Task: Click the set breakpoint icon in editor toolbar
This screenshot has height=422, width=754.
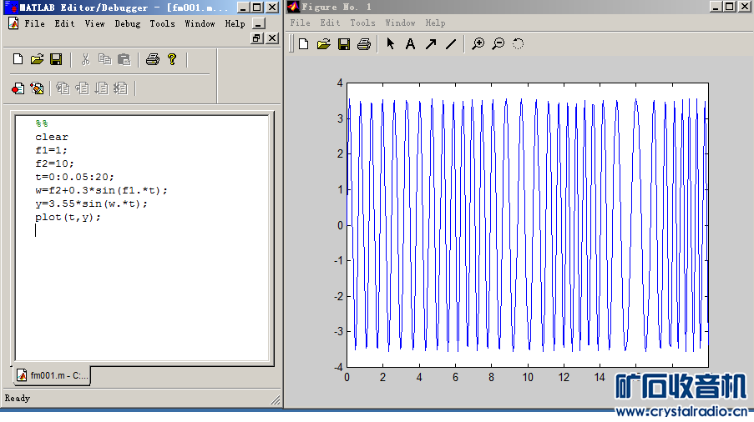Action: pos(18,88)
